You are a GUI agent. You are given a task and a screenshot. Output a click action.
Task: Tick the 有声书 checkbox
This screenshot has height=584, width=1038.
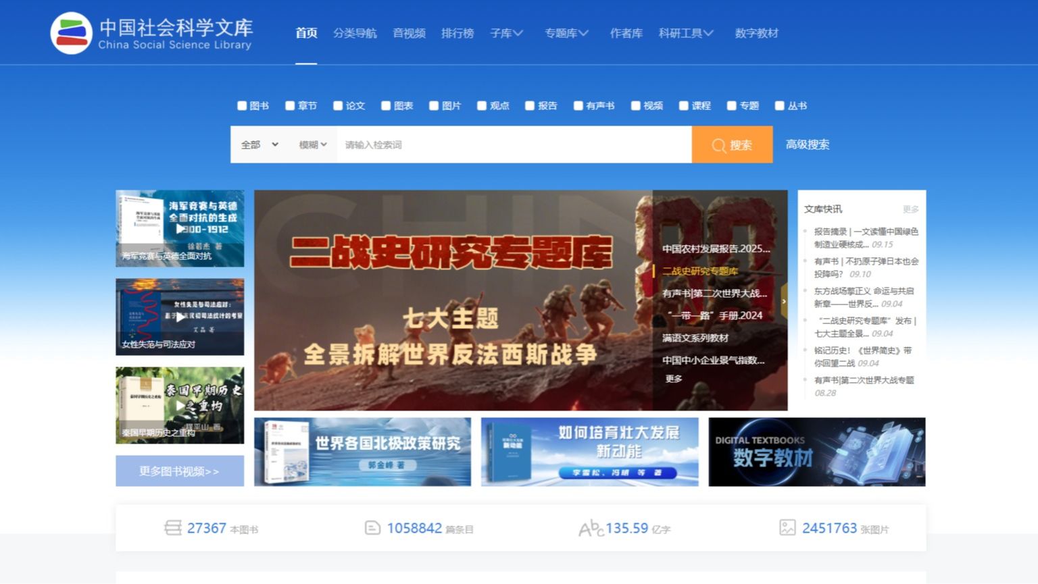pos(578,105)
